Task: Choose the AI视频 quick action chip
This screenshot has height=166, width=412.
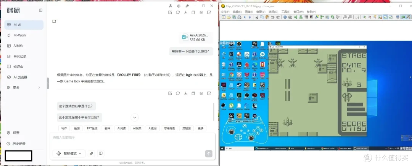Action: tap(137, 128)
